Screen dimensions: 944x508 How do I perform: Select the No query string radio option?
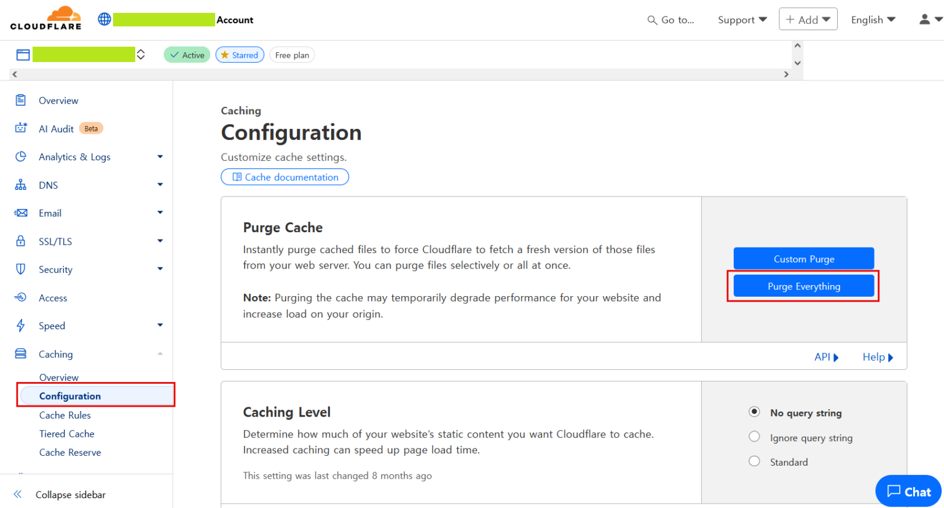[x=754, y=412]
